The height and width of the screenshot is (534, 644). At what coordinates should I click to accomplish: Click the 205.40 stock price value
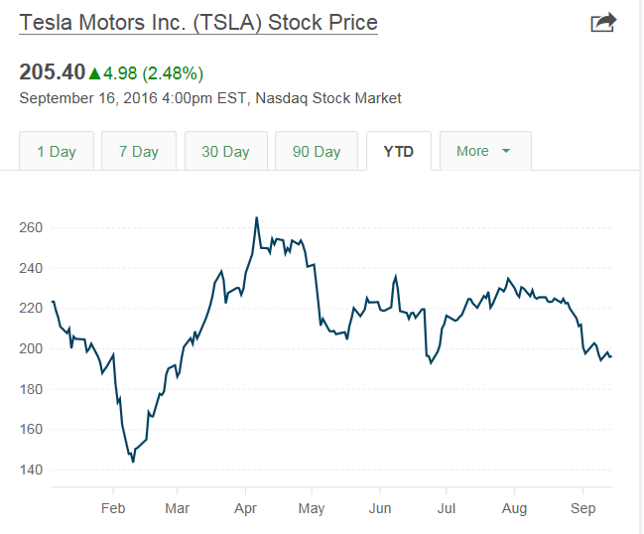tap(52, 72)
